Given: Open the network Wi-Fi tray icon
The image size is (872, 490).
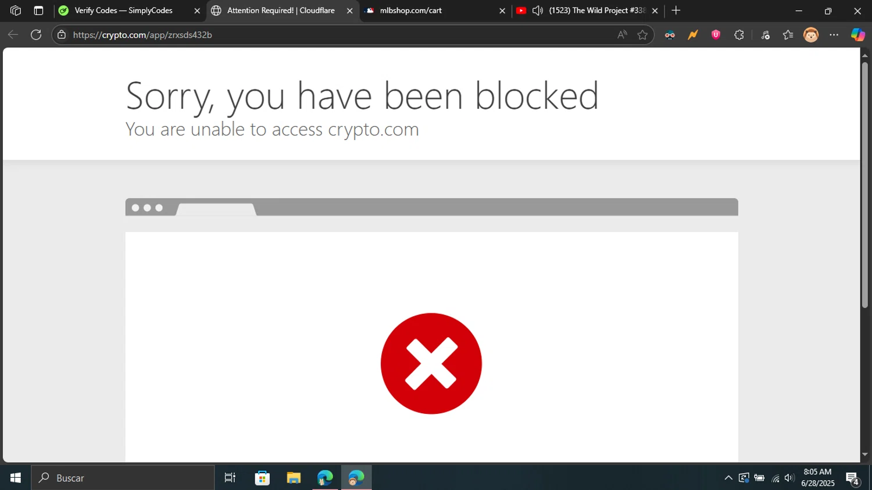Looking at the screenshot, I should tap(775, 478).
